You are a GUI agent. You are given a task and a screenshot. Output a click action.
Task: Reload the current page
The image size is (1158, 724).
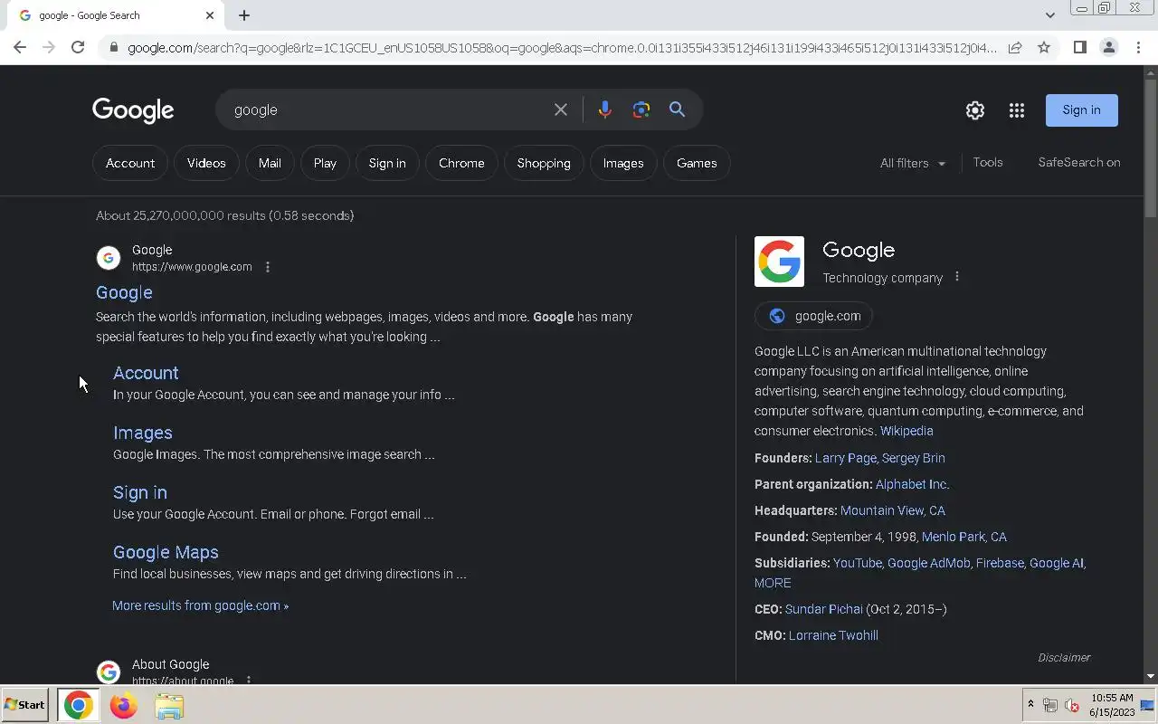[x=78, y=47]
